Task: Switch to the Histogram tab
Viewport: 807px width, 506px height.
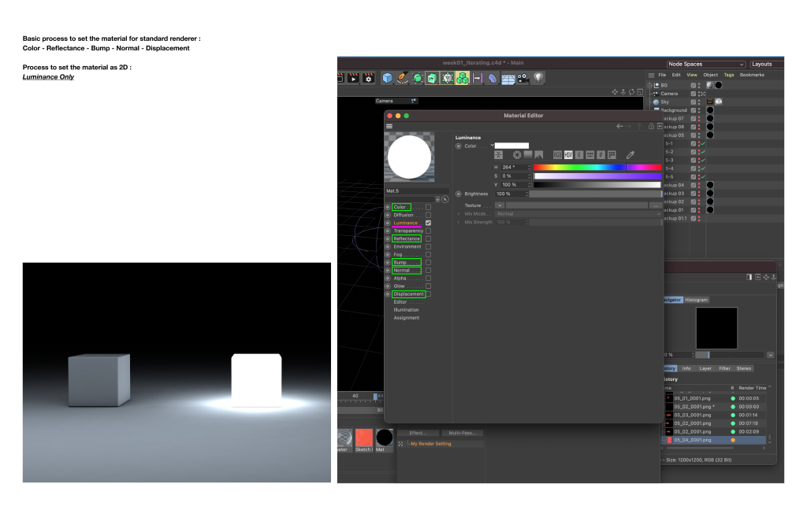Action: [x=696, y=300]
